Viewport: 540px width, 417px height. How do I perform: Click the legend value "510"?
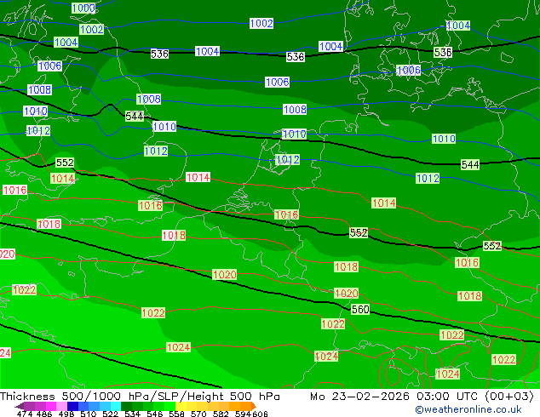(x=89, y=414)
